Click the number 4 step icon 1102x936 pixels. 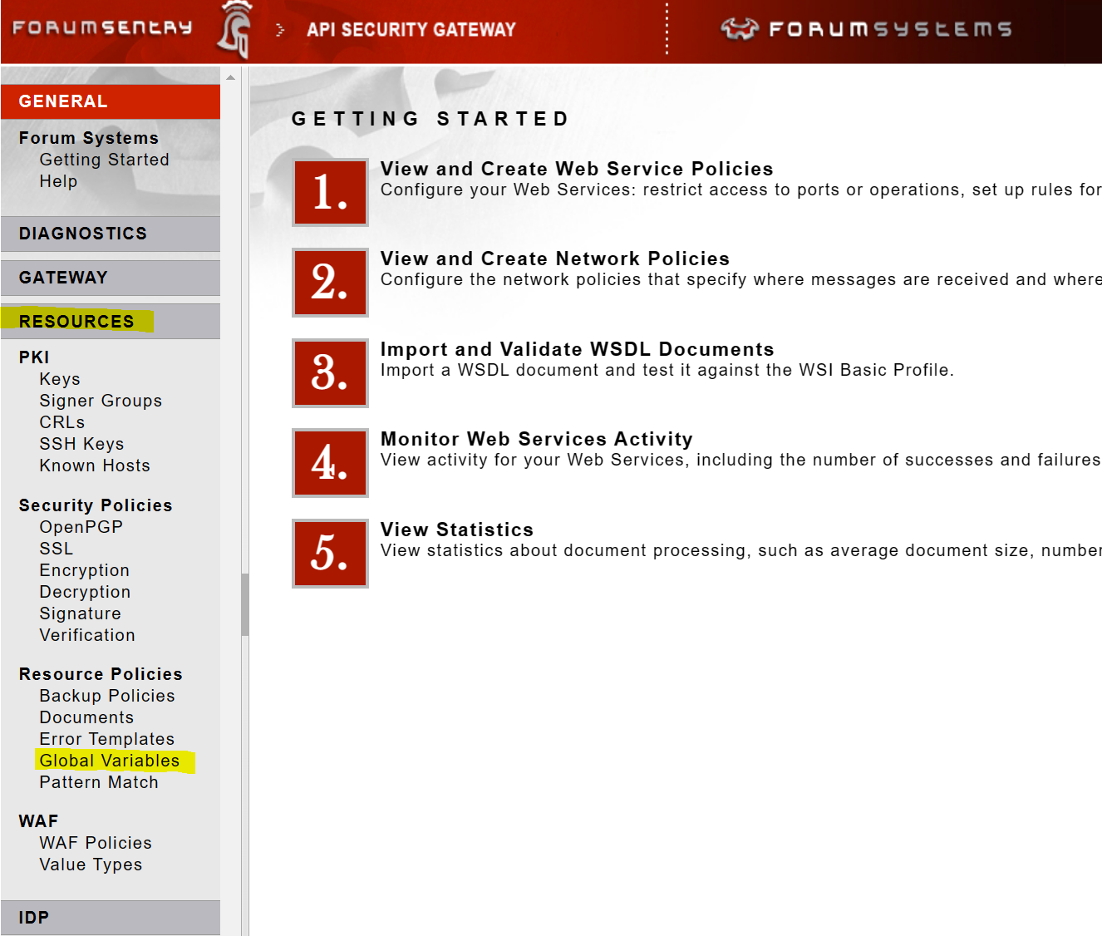[x=330, y=462]
